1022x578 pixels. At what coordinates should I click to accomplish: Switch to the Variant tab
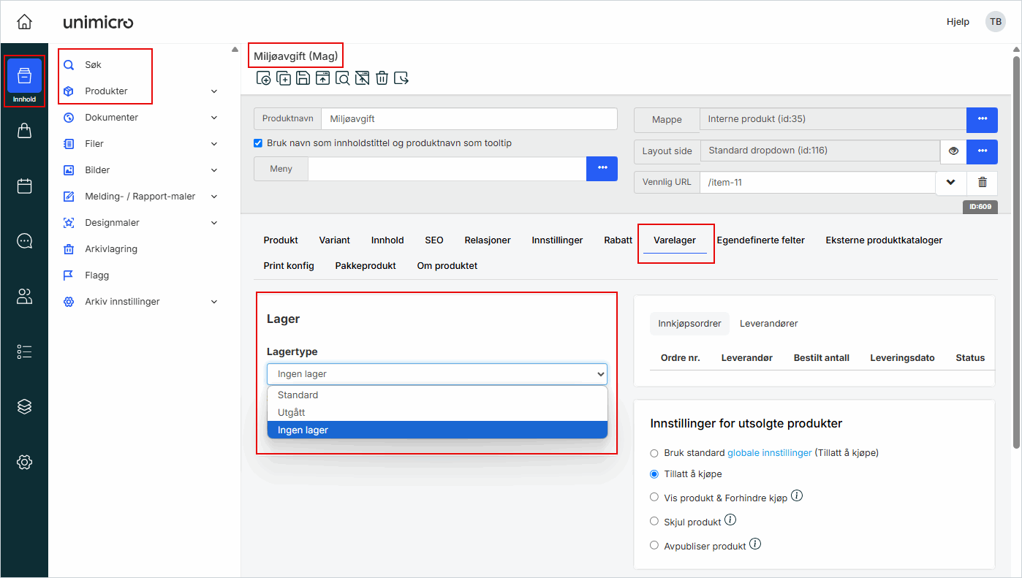334,240
